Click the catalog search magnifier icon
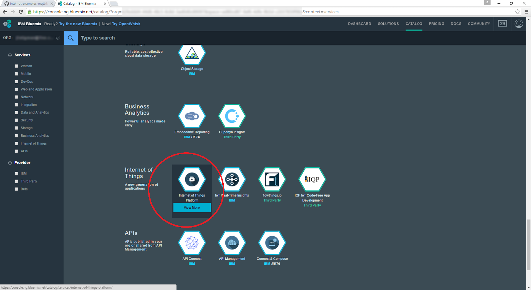This screenshot has height=290, width=531. 71,38
